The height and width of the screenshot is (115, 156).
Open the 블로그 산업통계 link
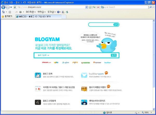tap(49, 101)
